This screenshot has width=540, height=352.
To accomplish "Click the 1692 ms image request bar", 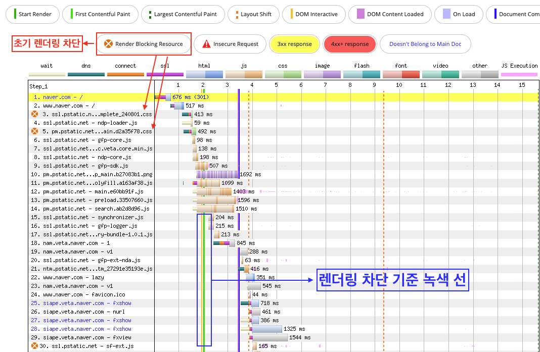I will [x=217, y=174].
